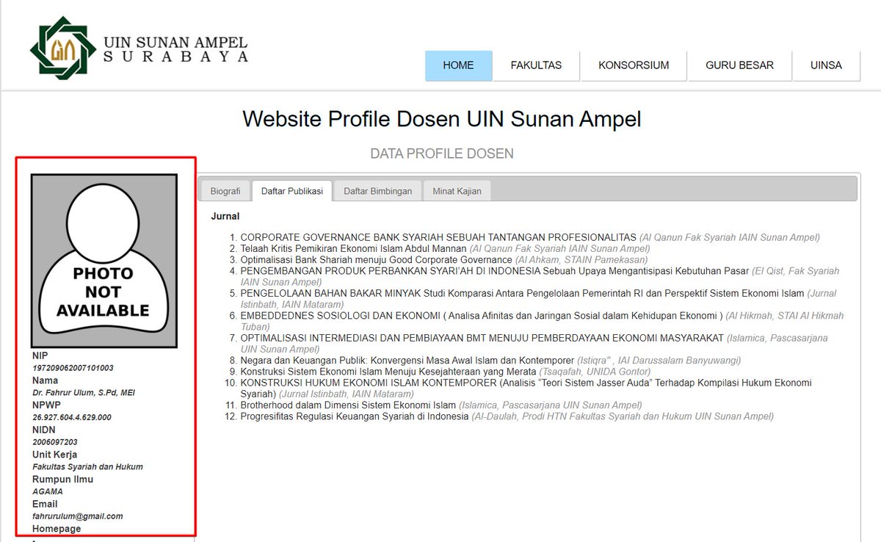
Task: Open the FAKULTAS menu item
Action: click(536, 65)
